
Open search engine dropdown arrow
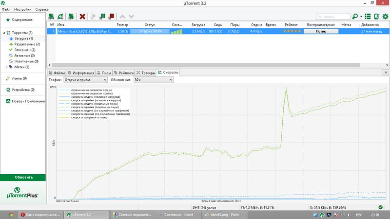pyautogui.click(x=361, y=17)
